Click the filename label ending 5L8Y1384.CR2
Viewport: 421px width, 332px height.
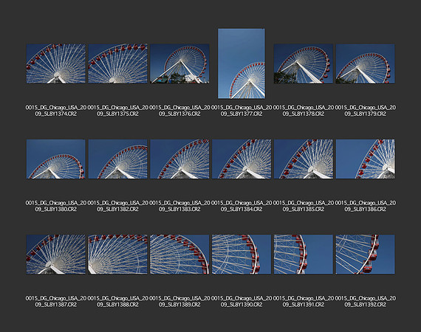[242, 206]
